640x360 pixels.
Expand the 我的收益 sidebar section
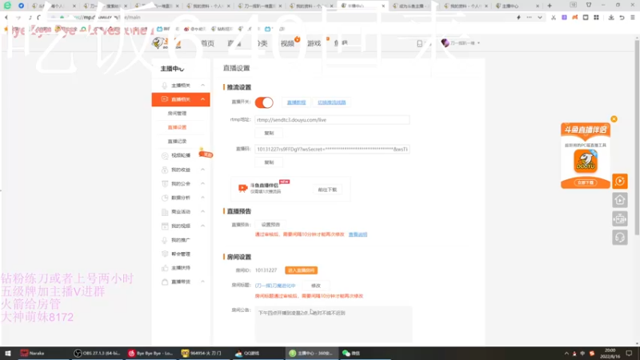tap(203, 170)
